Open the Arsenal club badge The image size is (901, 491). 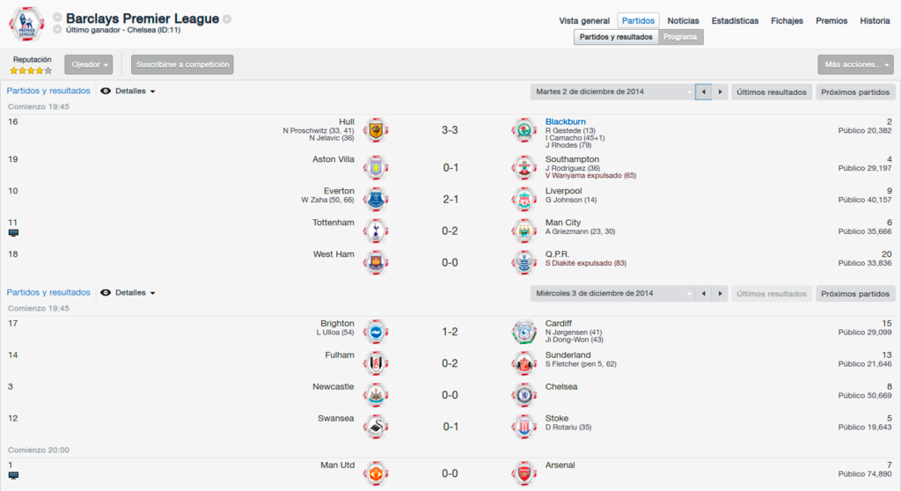coord(524,473)
